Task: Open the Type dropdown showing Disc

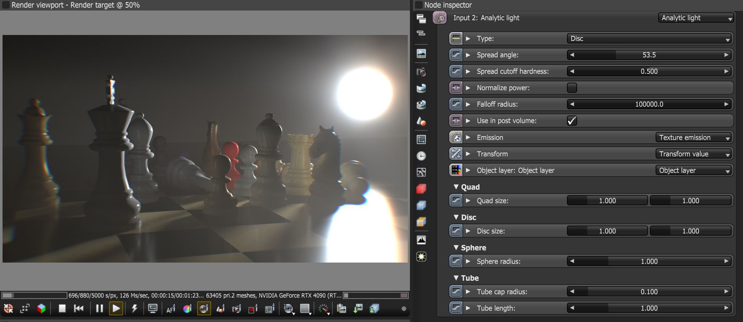Action: (649, 38)
